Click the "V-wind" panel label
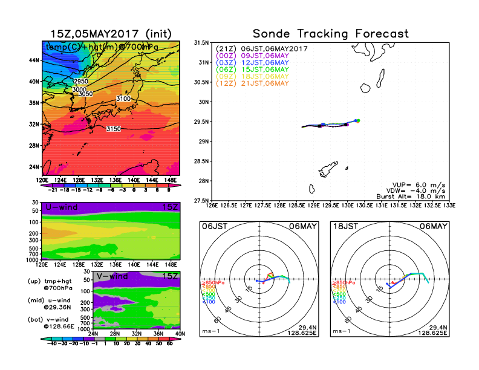This screenshot has height=370, width=479. click(x=112, y=276)
